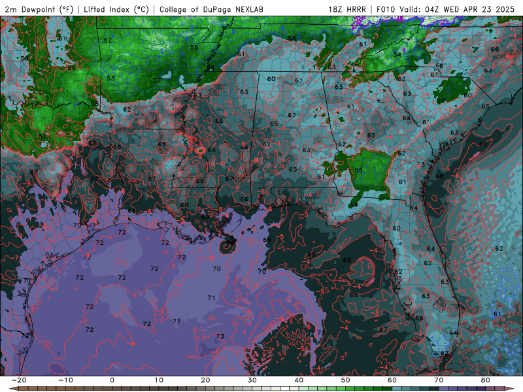This screenshot has height=392, width=523.
Task: Click the -20 label on the color scale
Action: point(18,380)
